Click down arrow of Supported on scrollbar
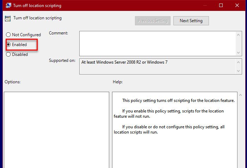This screenshot has width=247, height=168. coord(239,71)
